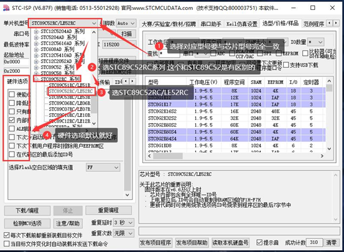Open the 引脚数 Auto dropdown

tap(126, 23)
